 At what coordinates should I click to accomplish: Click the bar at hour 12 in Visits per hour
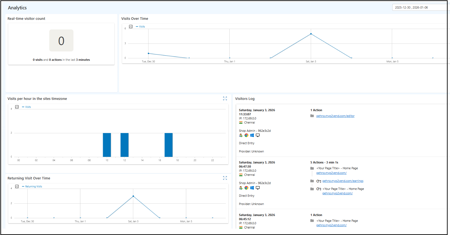[x=125, y=145]
